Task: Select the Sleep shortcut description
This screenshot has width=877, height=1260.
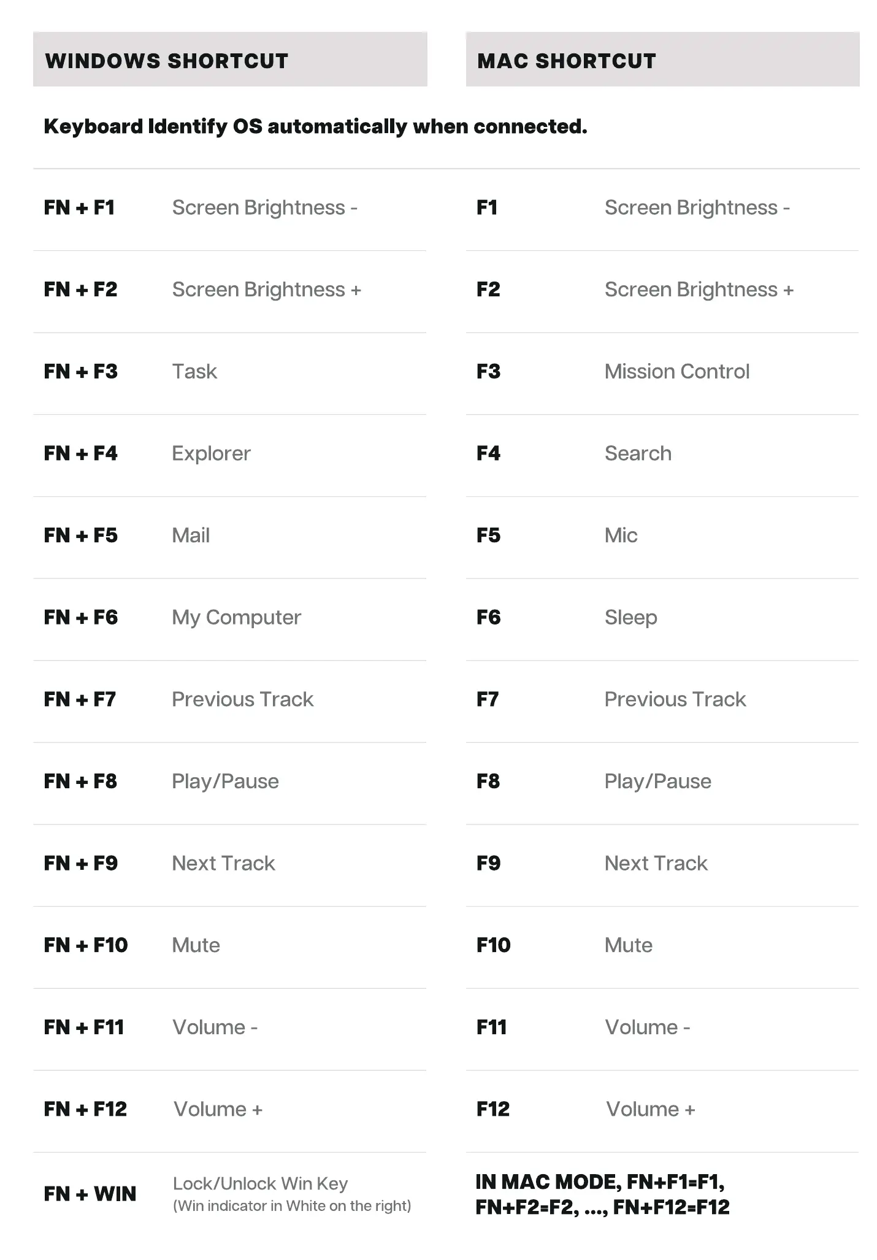Action: [630, 617]
